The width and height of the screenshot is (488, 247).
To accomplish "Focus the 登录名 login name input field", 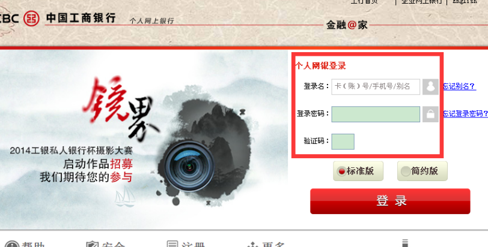I will (376, 86).
